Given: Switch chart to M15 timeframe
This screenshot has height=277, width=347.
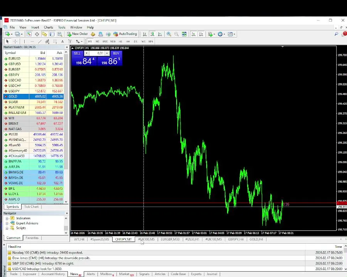Looking at the screenshot, I should tap(105, 42).
